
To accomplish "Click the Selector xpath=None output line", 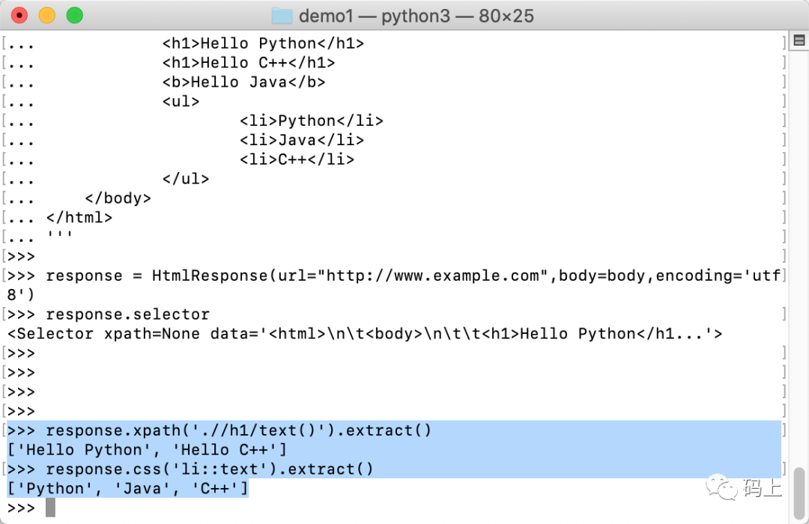I will [365, 334].
